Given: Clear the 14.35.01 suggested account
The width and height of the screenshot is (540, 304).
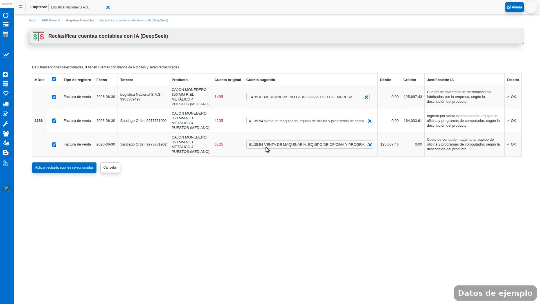Looking at the screenshot, I should pyautogui.click(x=366, y=97).
